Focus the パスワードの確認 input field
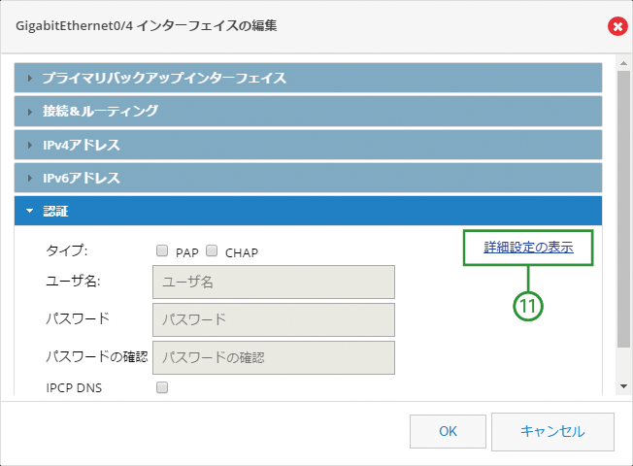 pos(274,358)
